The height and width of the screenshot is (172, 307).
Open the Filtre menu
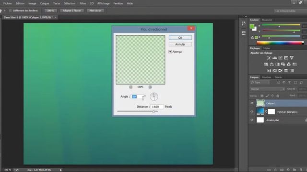[83, 3]
